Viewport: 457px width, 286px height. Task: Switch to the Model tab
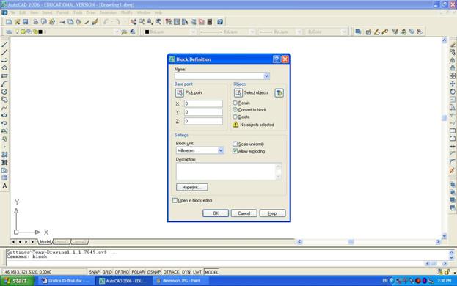(x=45, y=242)
